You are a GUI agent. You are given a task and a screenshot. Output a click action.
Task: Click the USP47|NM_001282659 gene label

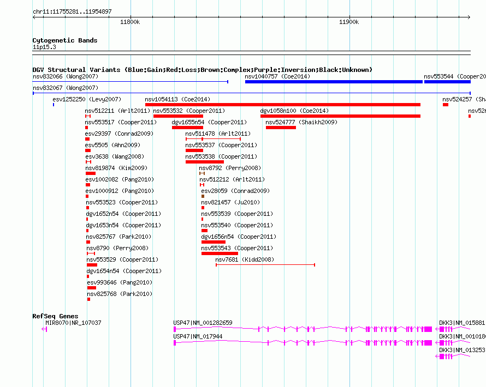coord(203,323)
